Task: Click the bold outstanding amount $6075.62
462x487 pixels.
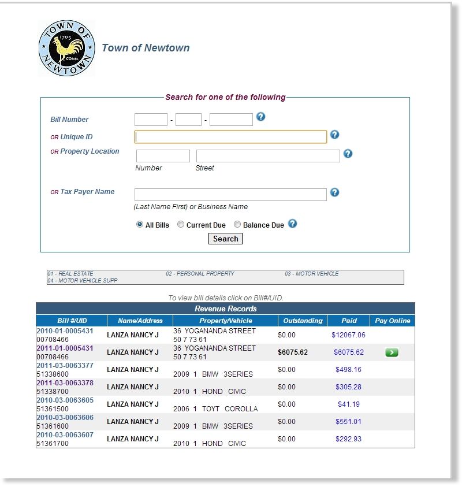Action: tap(293, 352)
